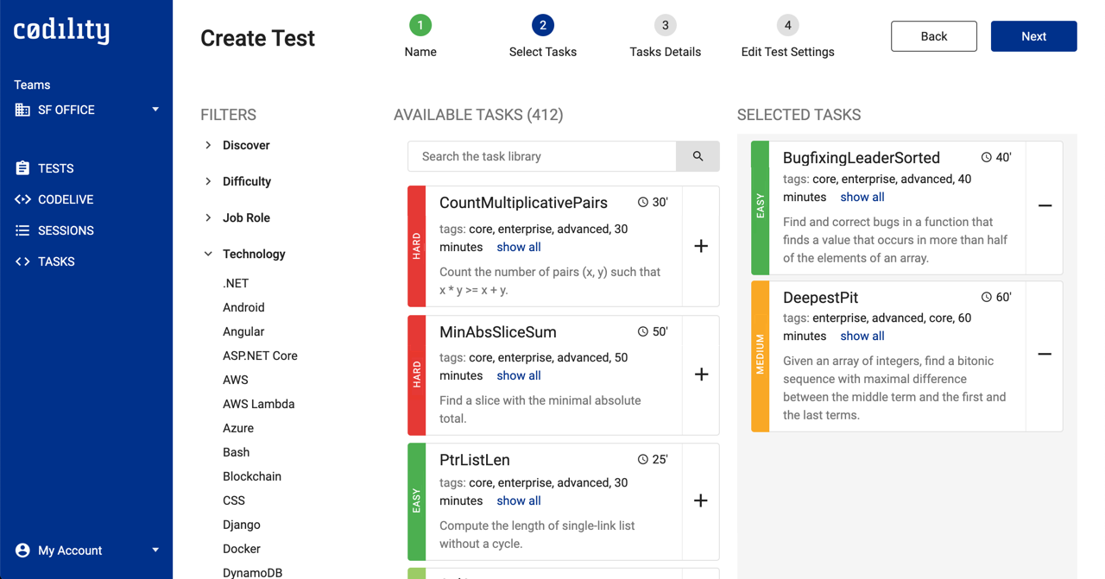Add MinAbsSliceSum task with plus icon
The width and height of the screenshot is (1105, 579).
pyautogui.click(x=701, y=374)
